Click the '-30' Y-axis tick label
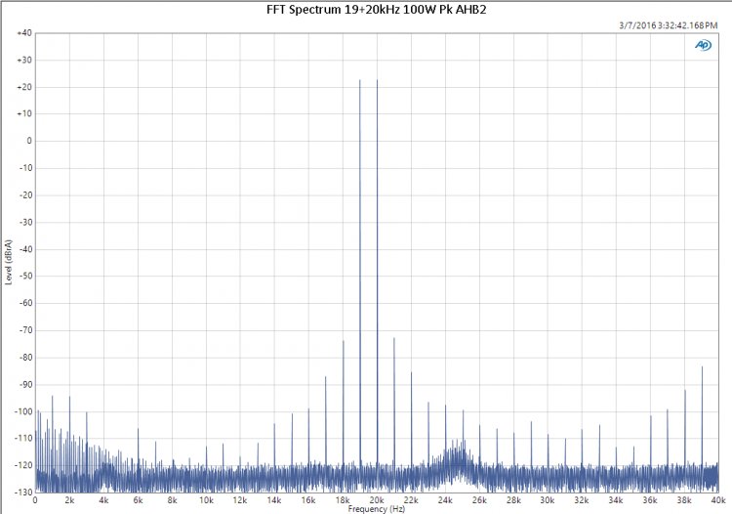The height and width of the screenshot is (514, 732). [25, 223]
